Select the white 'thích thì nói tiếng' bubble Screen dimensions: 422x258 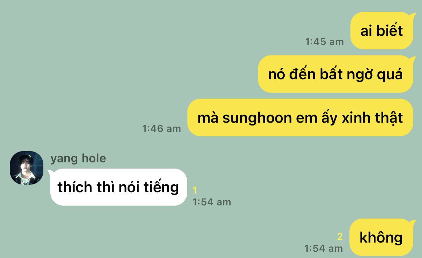(x=119, y=187)
